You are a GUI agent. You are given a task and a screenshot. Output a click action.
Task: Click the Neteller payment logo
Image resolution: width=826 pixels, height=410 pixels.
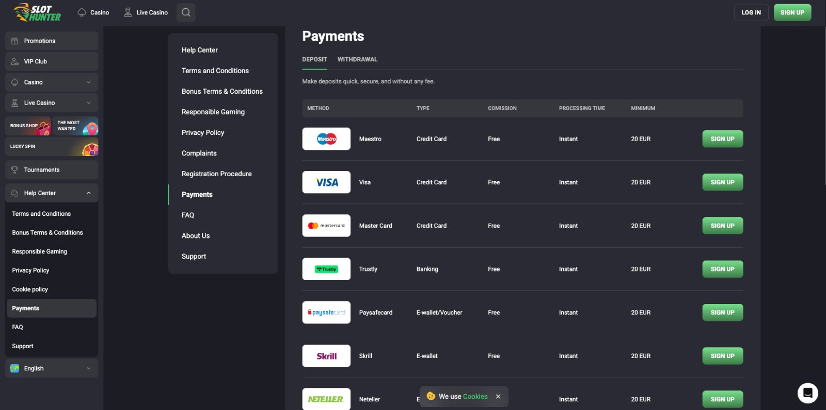pyautogui.click(x=326, y=399)
